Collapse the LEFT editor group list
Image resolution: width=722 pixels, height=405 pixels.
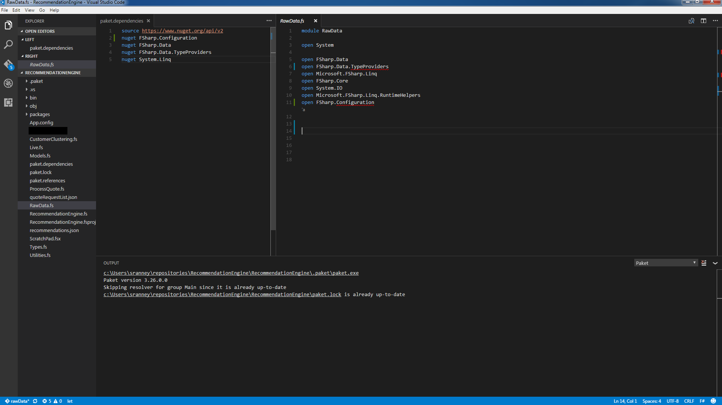(57, 40)
